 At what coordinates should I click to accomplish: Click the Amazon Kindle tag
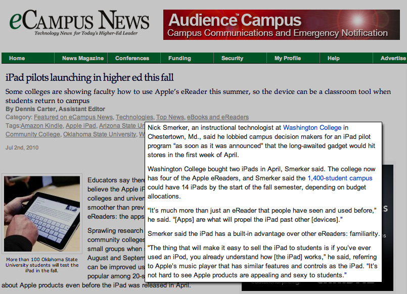pyautogui.click(x=41, y=126)
